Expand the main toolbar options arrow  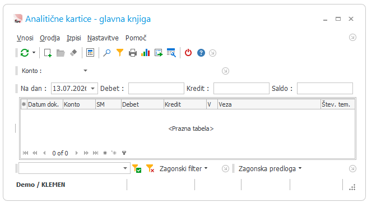pyautogui.click(x=212, y=53)
